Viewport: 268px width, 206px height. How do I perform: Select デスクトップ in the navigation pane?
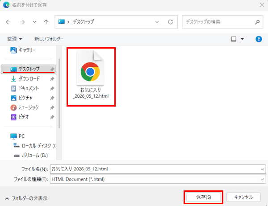pyautogui.click(x=28, y=69)
